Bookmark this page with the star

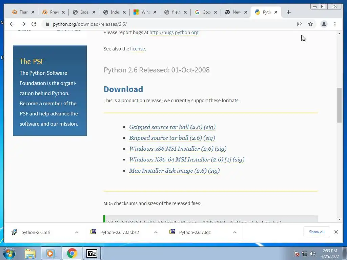tap(310, 24)
